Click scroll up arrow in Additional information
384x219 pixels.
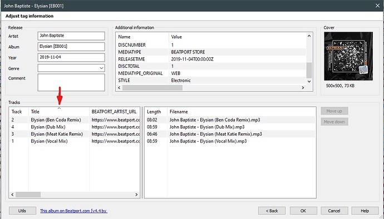click(309, 36)
